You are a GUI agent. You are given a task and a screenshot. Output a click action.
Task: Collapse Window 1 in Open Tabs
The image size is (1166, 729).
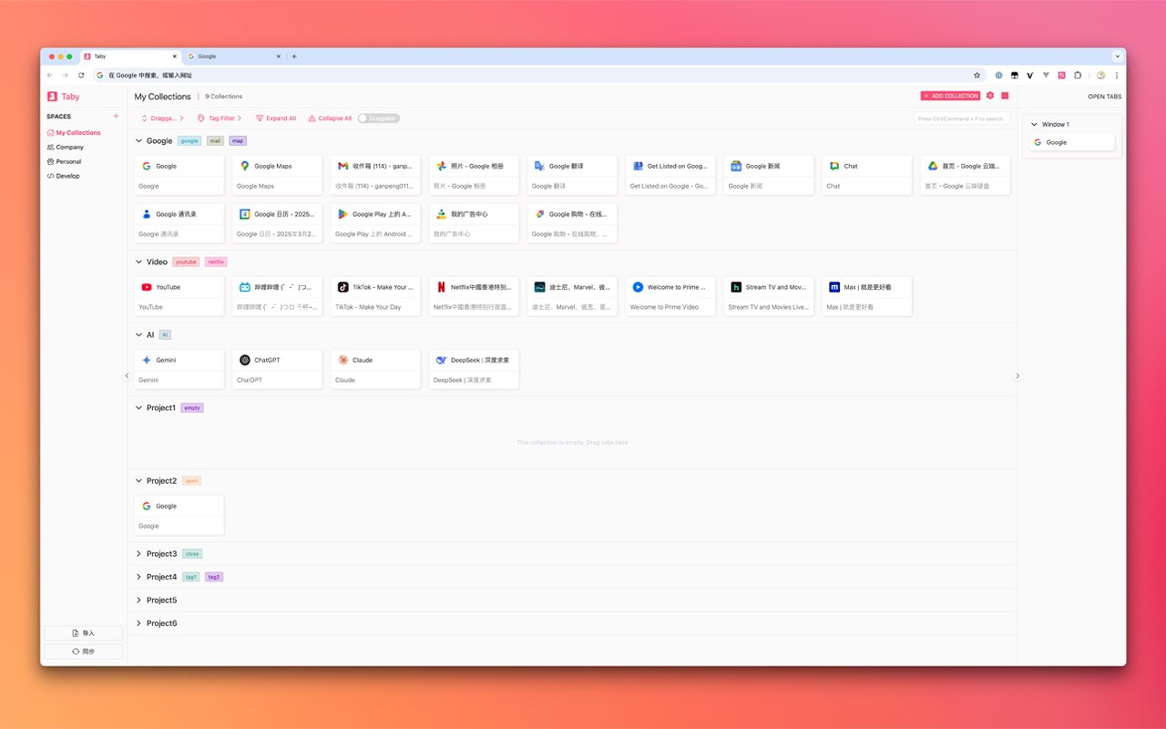(x=1034, y=124)
